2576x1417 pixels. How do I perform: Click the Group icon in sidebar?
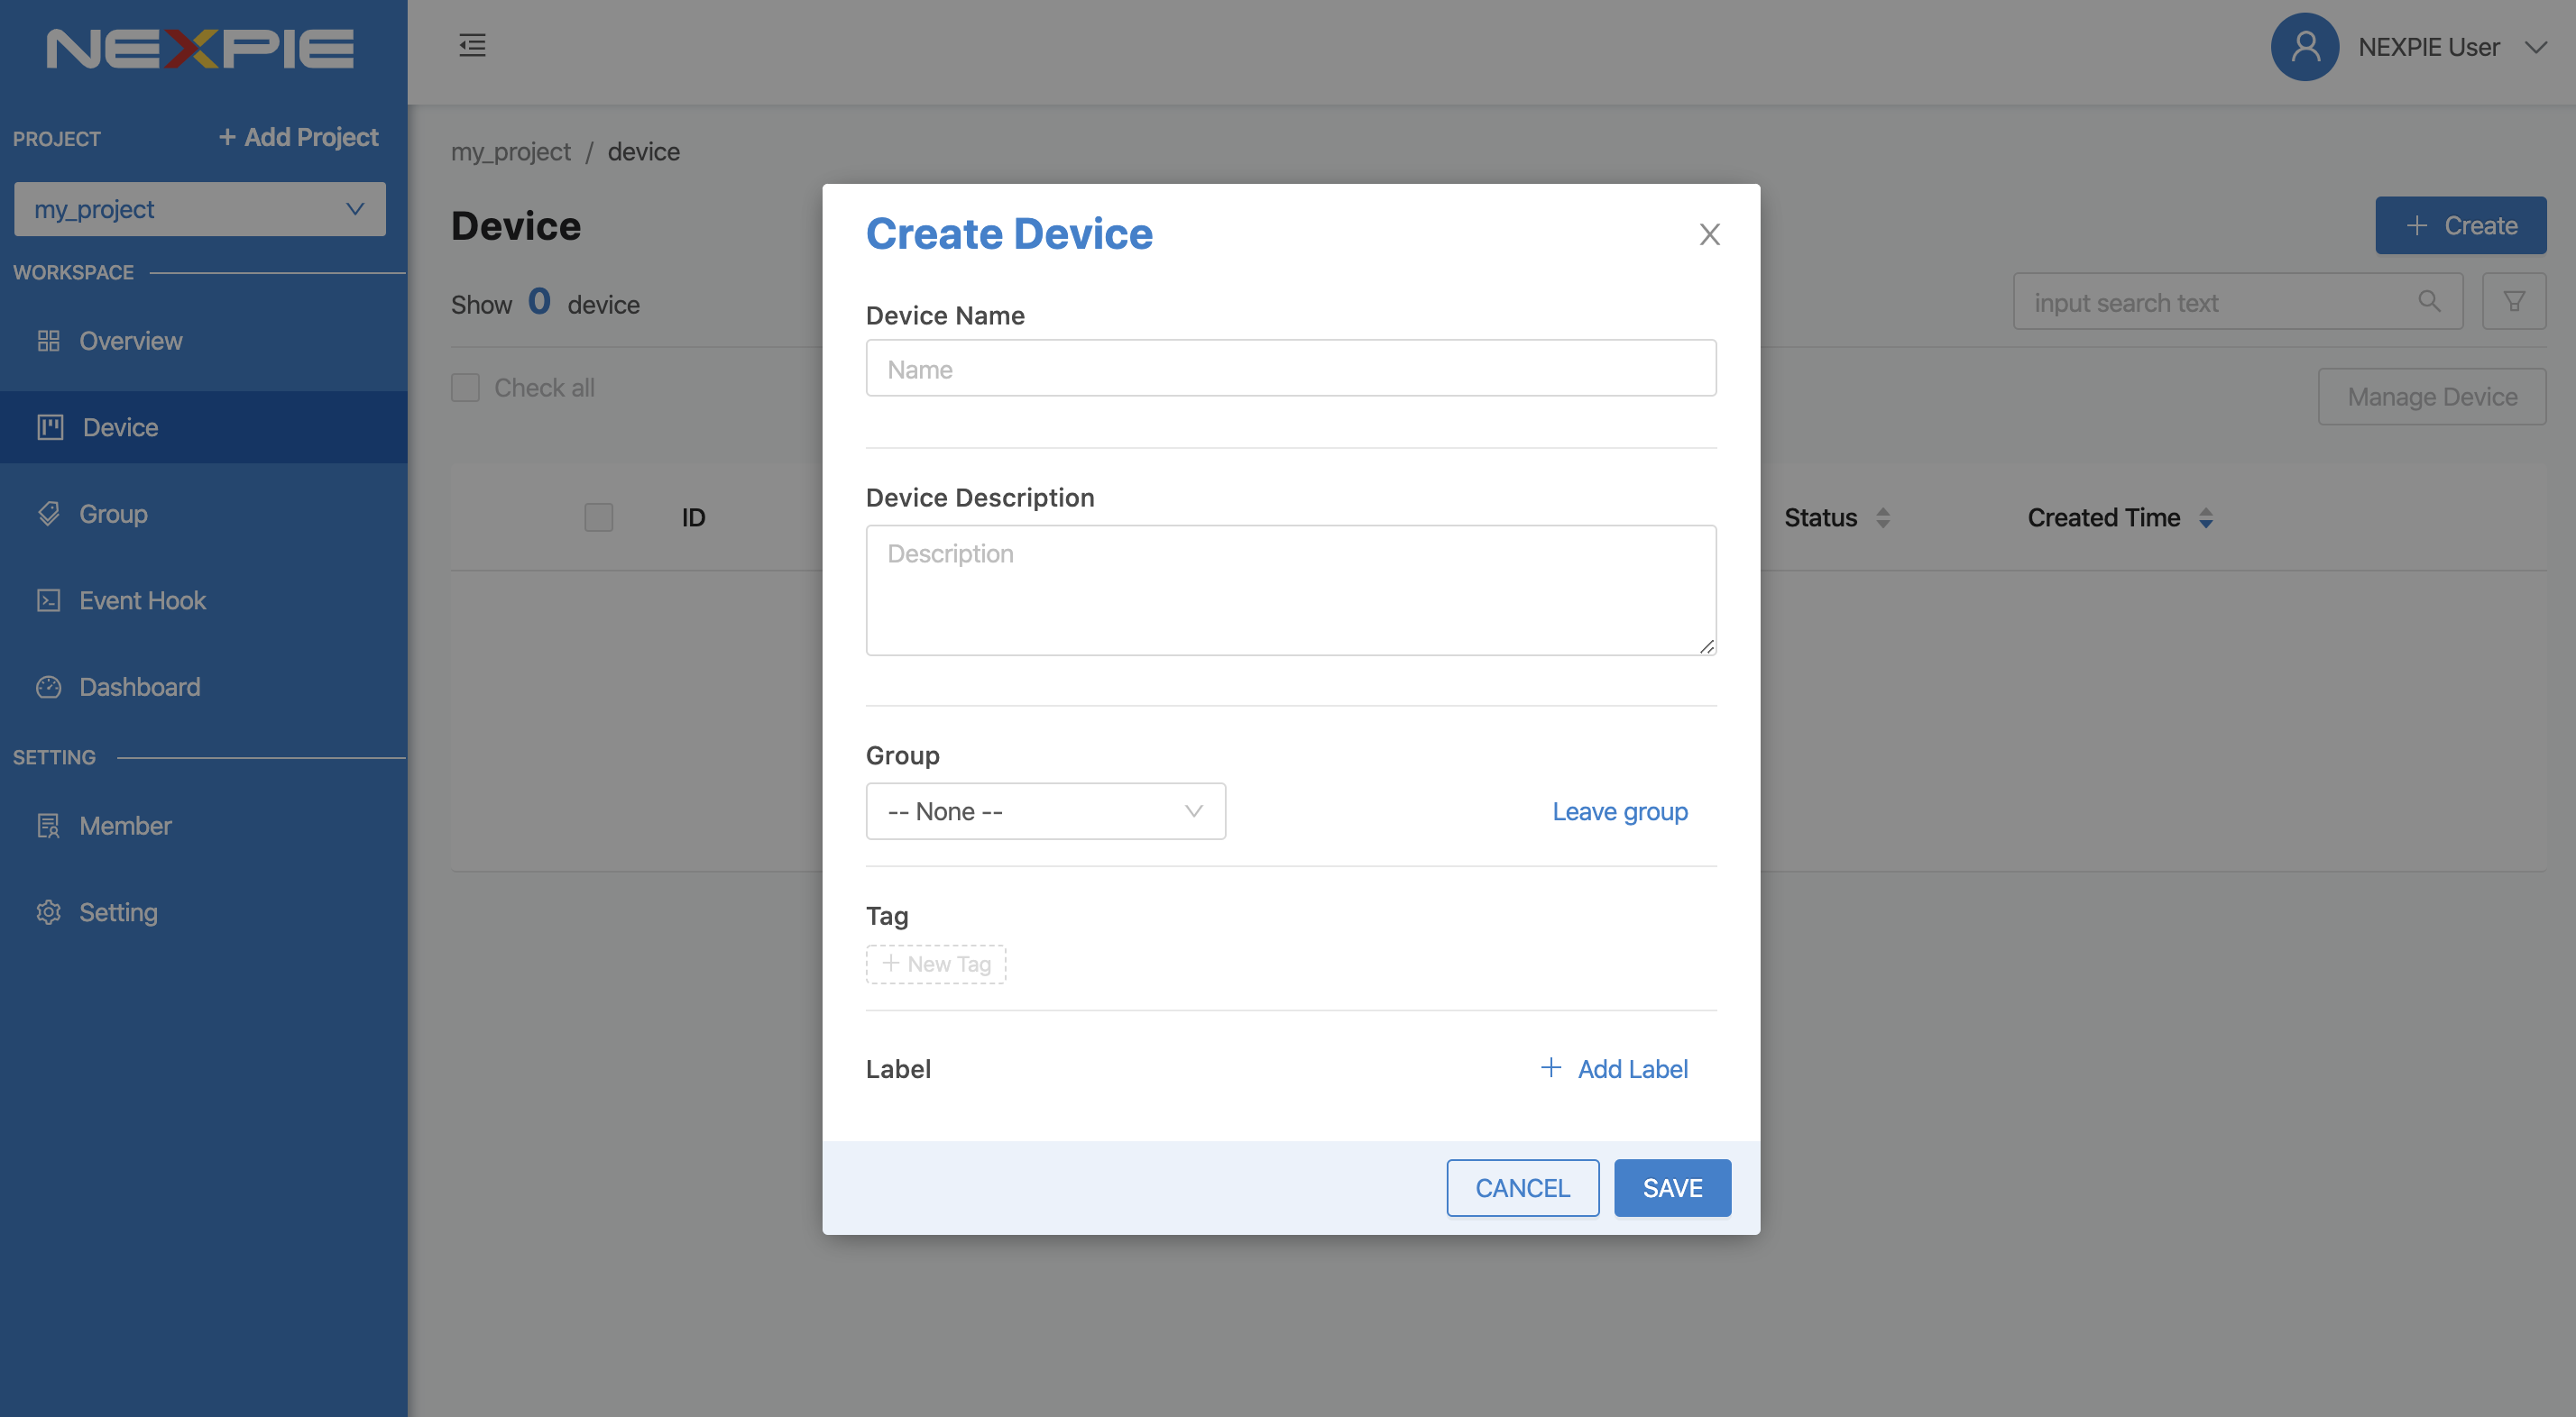click(47, 511)
